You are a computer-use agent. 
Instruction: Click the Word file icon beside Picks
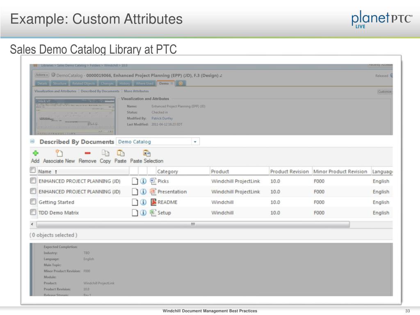153,181
